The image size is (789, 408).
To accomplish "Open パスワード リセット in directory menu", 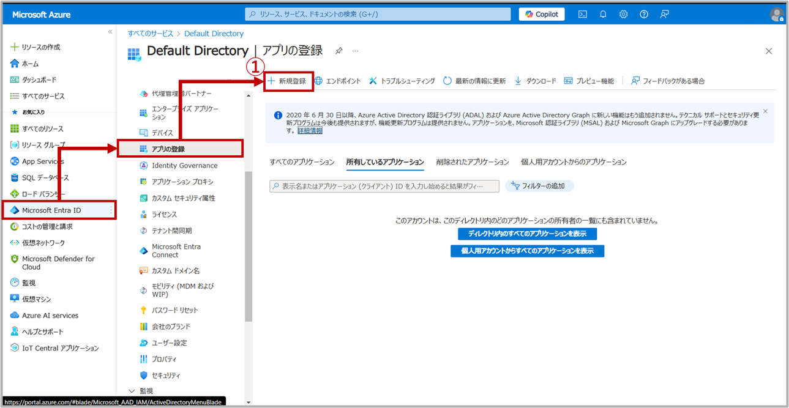I will (x=169, y=310).
